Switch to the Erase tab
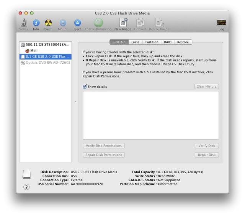Image resolution: width=245 pixels, height=216 pixels. coord(135,42)
